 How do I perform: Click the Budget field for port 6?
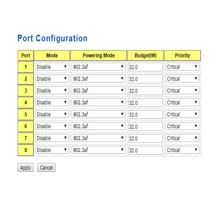click(x=145, y=126)
